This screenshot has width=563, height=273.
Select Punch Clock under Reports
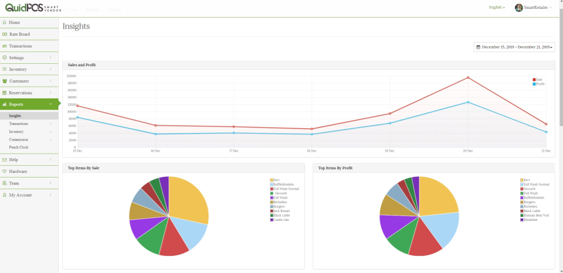[19, 148]
